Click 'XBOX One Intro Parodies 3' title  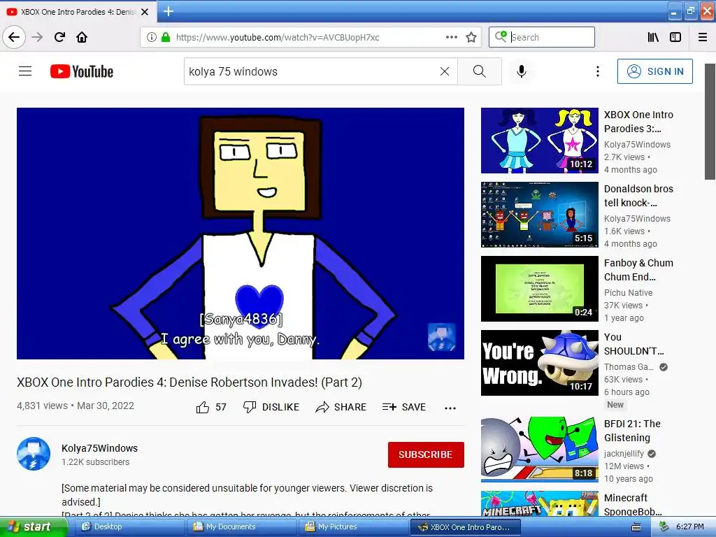tap(638, 122)
